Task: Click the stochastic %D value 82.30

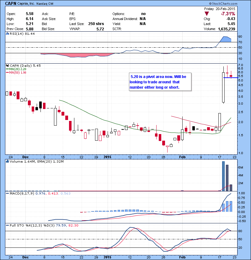Action: tap(73, 225)
